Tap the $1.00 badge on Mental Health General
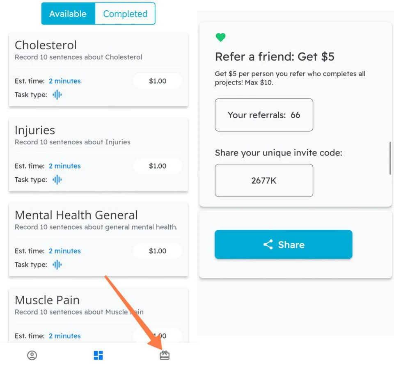The height and width of the screenshot is (370, 394). pos(158,251)
